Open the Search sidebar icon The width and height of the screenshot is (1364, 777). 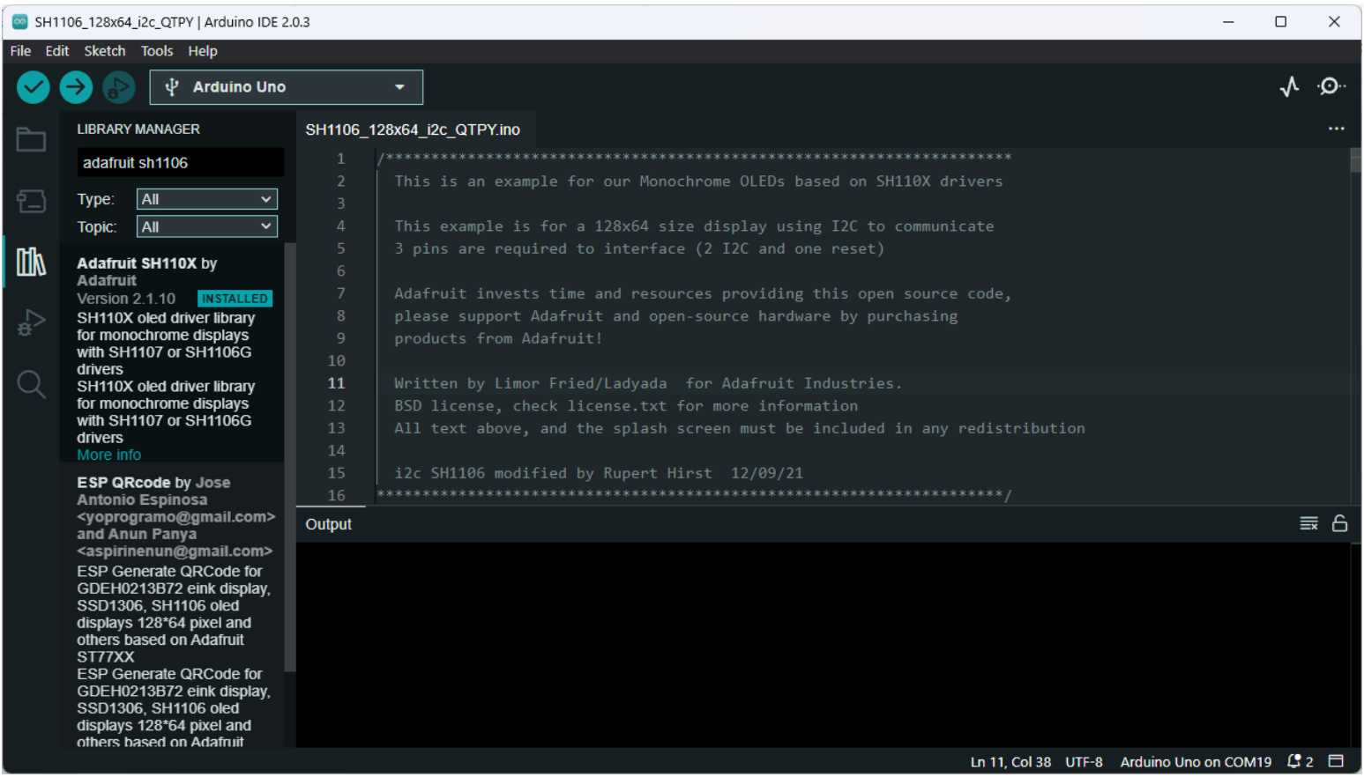[x=31, y=384]
